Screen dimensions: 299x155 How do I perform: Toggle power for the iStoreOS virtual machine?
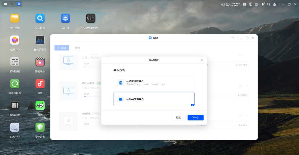point(241,86)
